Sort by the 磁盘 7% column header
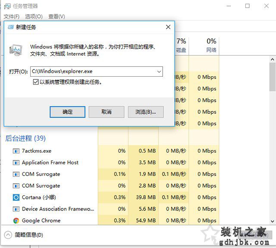276x248 pixels. 181,45
